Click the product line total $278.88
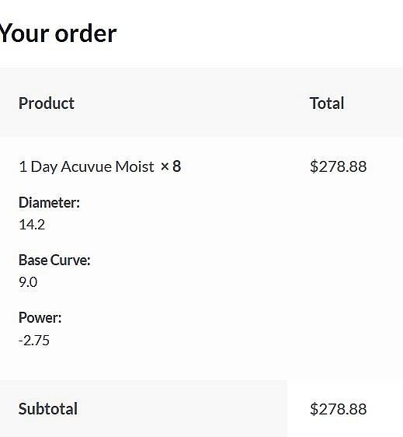Screen dimensions: 403x437 [338, 166]
